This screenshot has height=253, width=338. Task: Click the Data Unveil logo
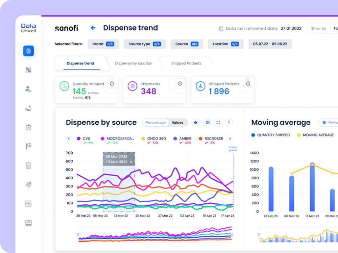(28, 28)
